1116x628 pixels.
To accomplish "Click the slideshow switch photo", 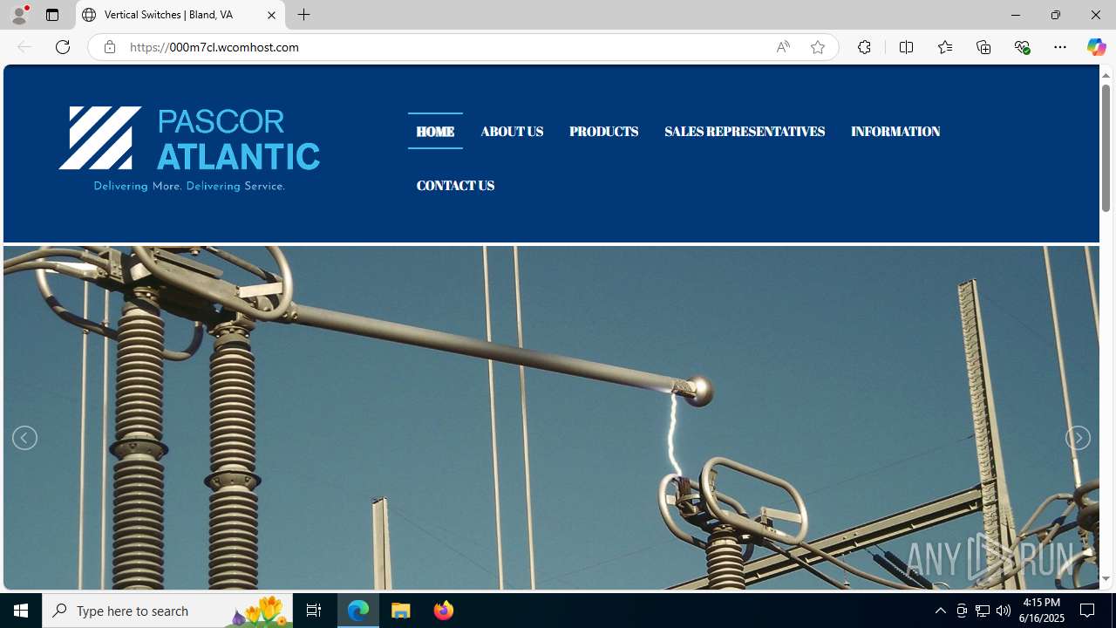I will coord(551,418).
